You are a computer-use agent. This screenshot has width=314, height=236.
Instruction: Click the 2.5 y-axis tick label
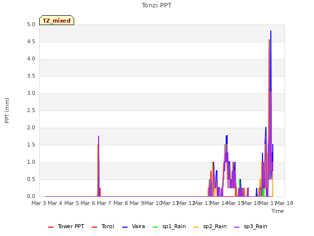click(31, 111)
